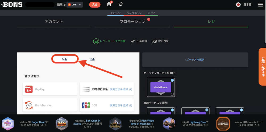The height and width of the screenshot is (132, 266).
Task: Click 決済方法を追加 for JCB
Action: click(119, 105)
